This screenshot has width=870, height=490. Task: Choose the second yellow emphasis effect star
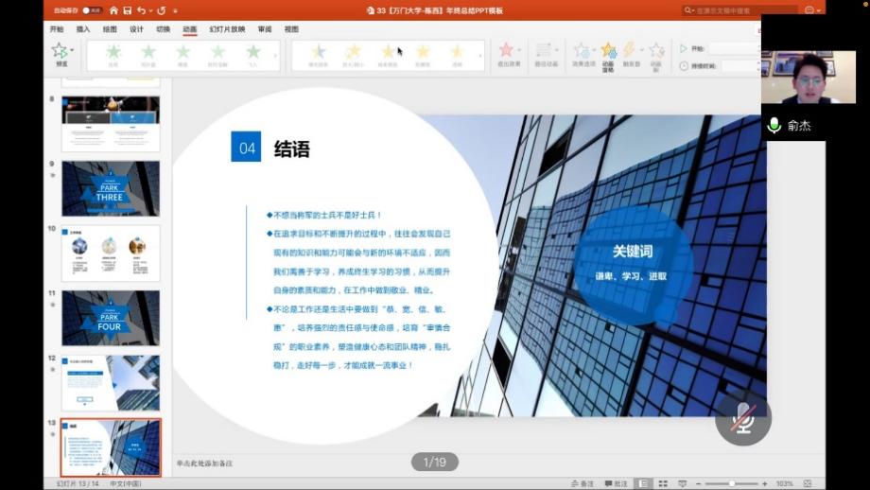353,52
